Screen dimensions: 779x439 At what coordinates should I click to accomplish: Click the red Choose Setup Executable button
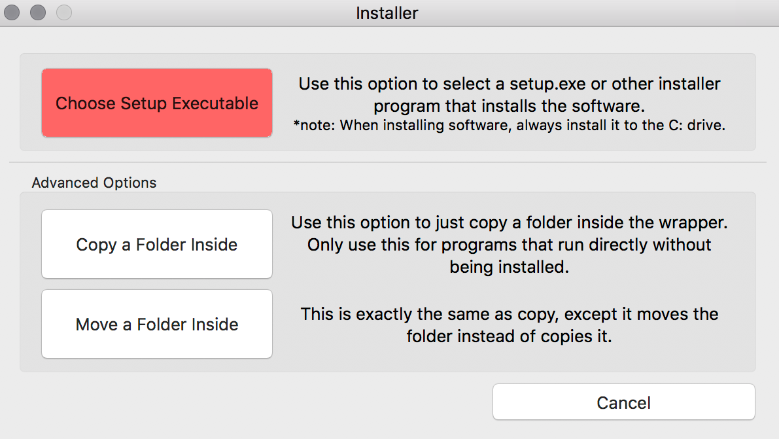coord(157,103)
